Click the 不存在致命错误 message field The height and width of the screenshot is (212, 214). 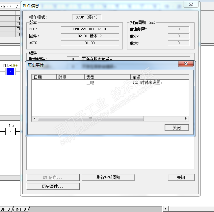tap(136, 59)
